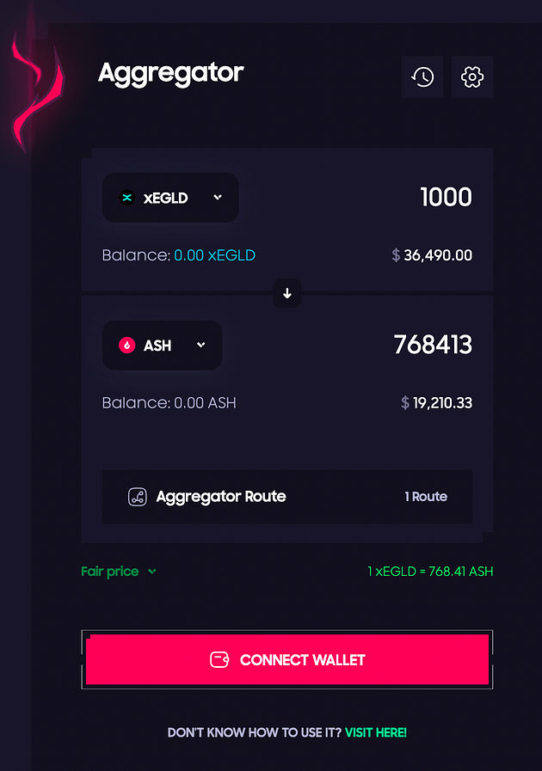542x771 pixels.
Task: Expand the Fair price details
Action: point(119,572)
